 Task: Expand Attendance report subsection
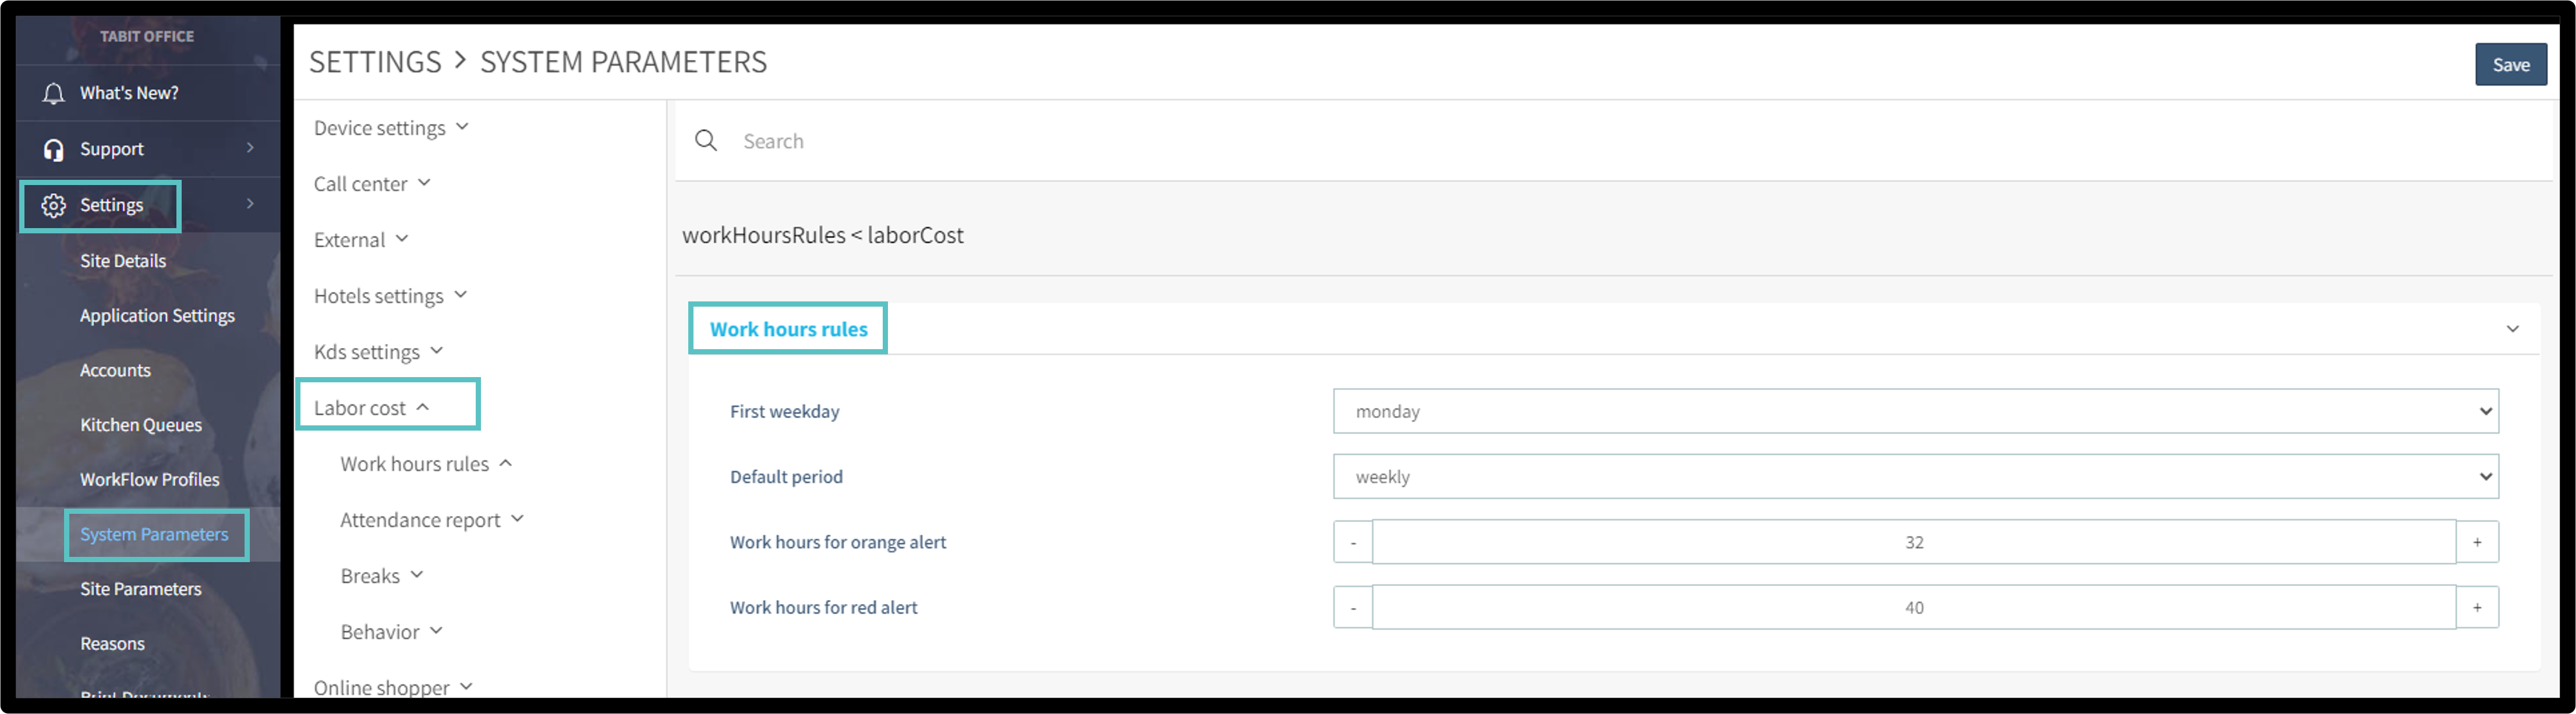pos(431,520)
